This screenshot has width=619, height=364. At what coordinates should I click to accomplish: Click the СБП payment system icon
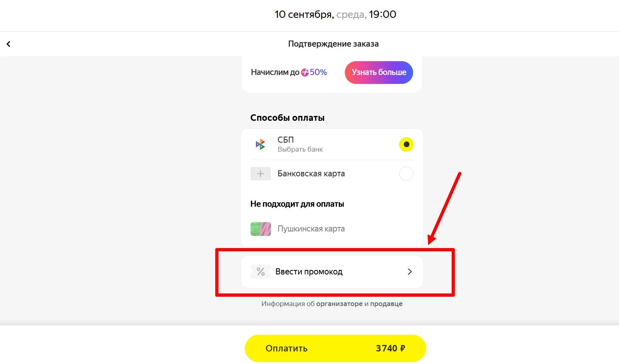pyautogui.click(x=260, y=144)
